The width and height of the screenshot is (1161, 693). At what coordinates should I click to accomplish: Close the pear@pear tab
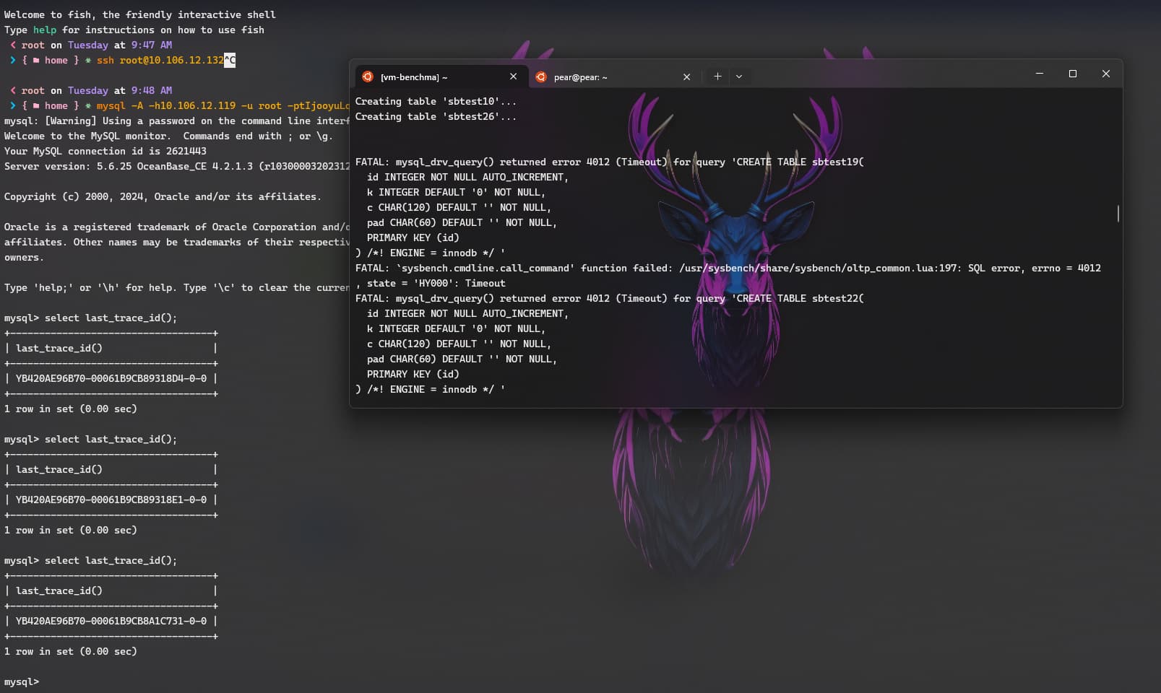687,77
